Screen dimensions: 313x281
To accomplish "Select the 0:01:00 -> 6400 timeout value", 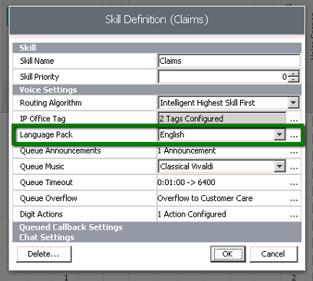I will [186, 182].
